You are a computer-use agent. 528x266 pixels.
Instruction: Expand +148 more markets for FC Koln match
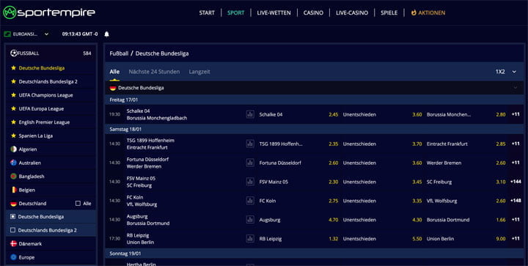(516, 201)
